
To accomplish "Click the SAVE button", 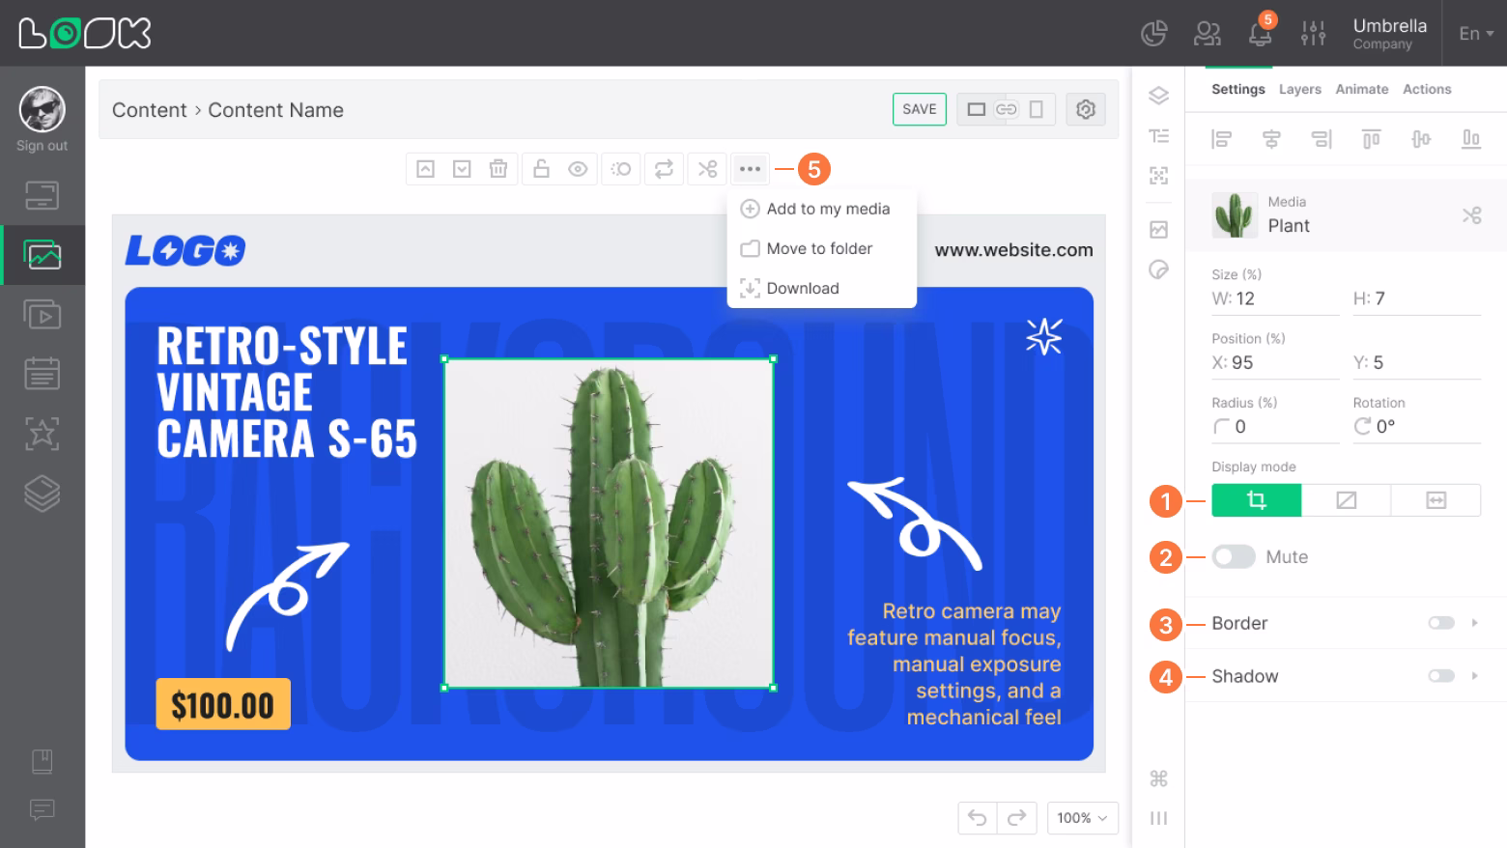I will [x=919, y=109].
